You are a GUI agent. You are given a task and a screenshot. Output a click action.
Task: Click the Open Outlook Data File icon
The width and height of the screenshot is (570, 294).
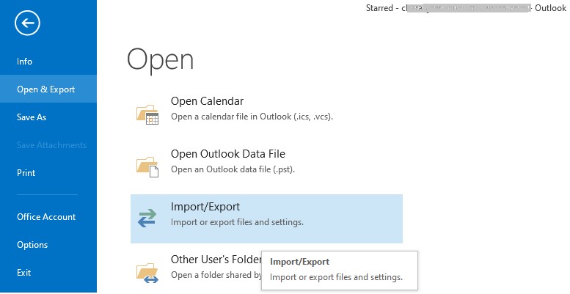pos(147,166)
